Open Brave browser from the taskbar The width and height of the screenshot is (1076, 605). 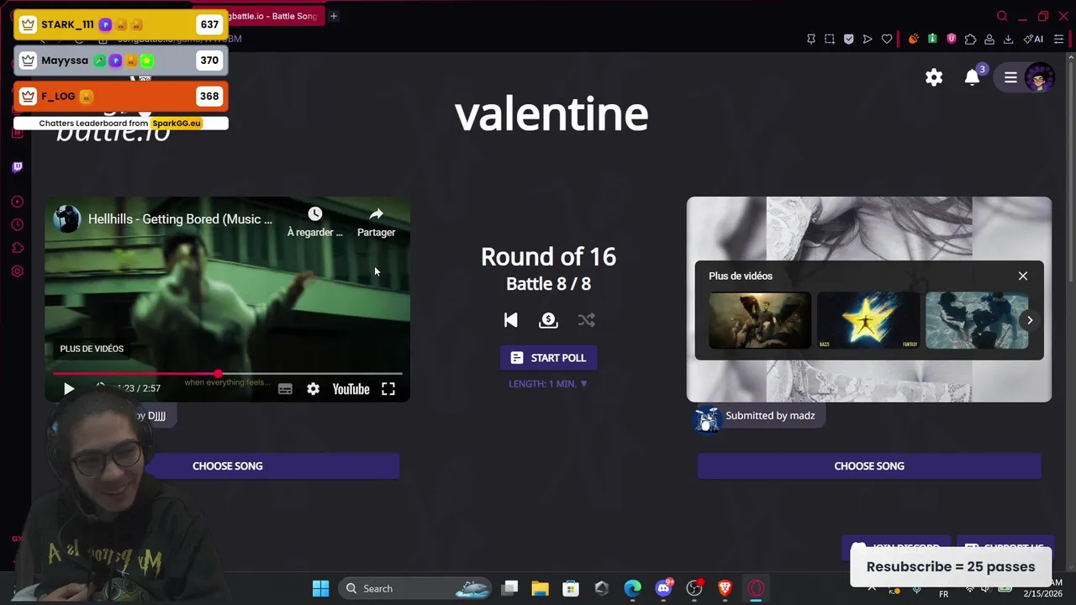[725, 588]
